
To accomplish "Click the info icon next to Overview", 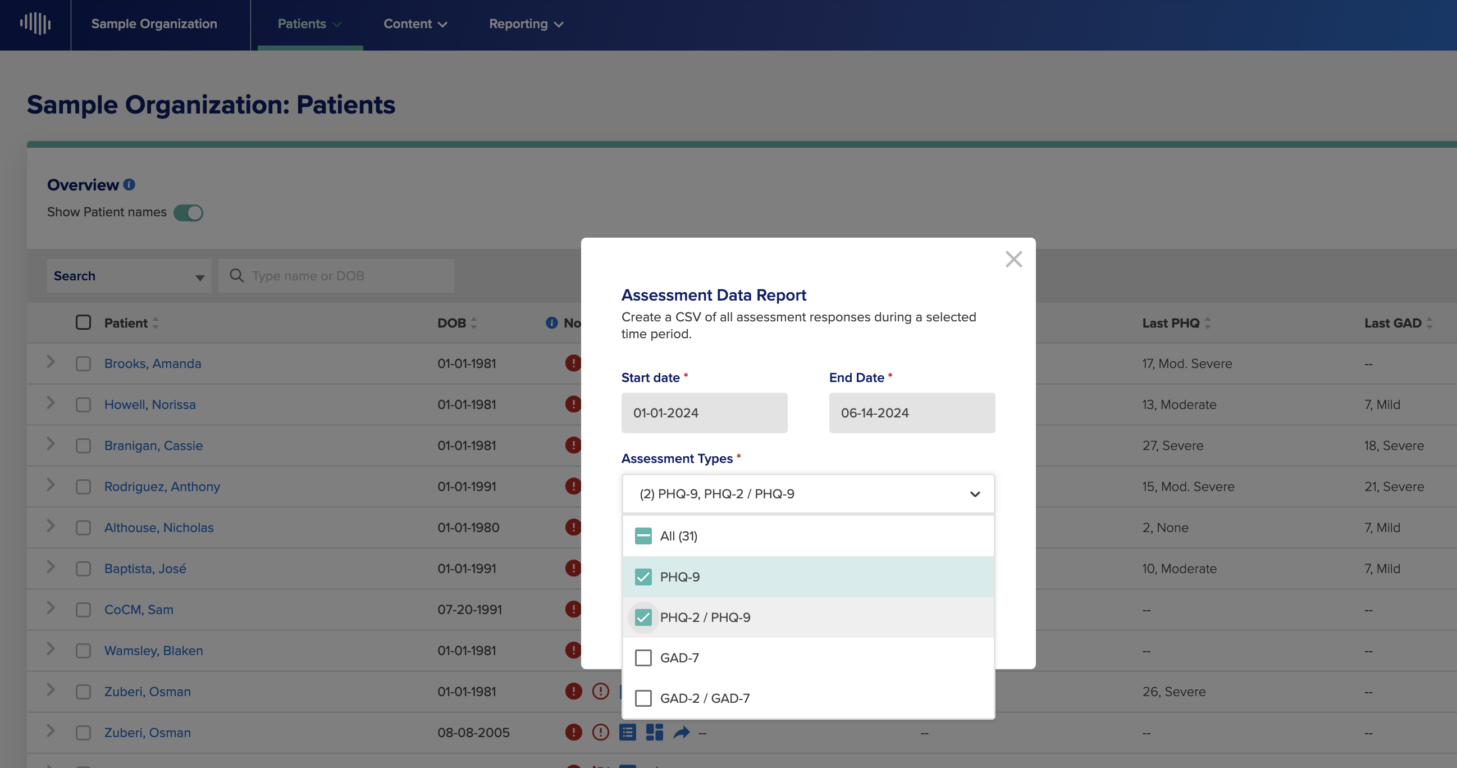I will pyautogui.click(x=129, y=184).
